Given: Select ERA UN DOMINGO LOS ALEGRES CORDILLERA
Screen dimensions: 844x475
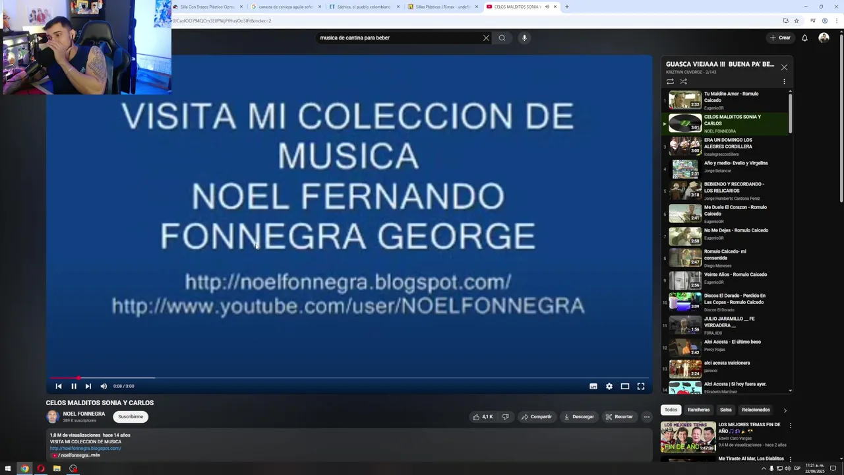Looking at the screenshot, I should (725, 146).
